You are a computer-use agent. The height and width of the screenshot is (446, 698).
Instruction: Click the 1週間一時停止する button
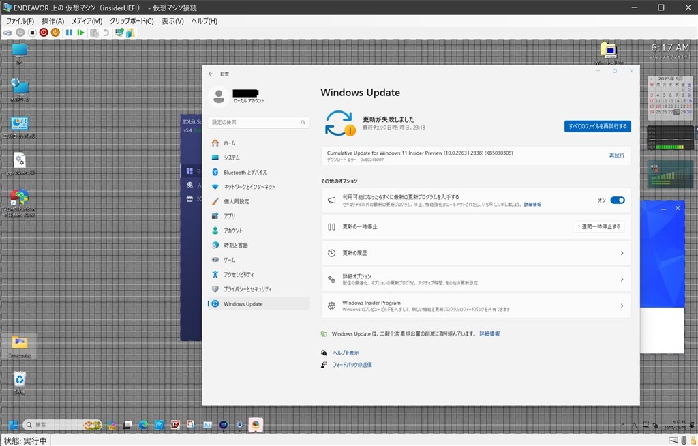[x=598, y=227]
